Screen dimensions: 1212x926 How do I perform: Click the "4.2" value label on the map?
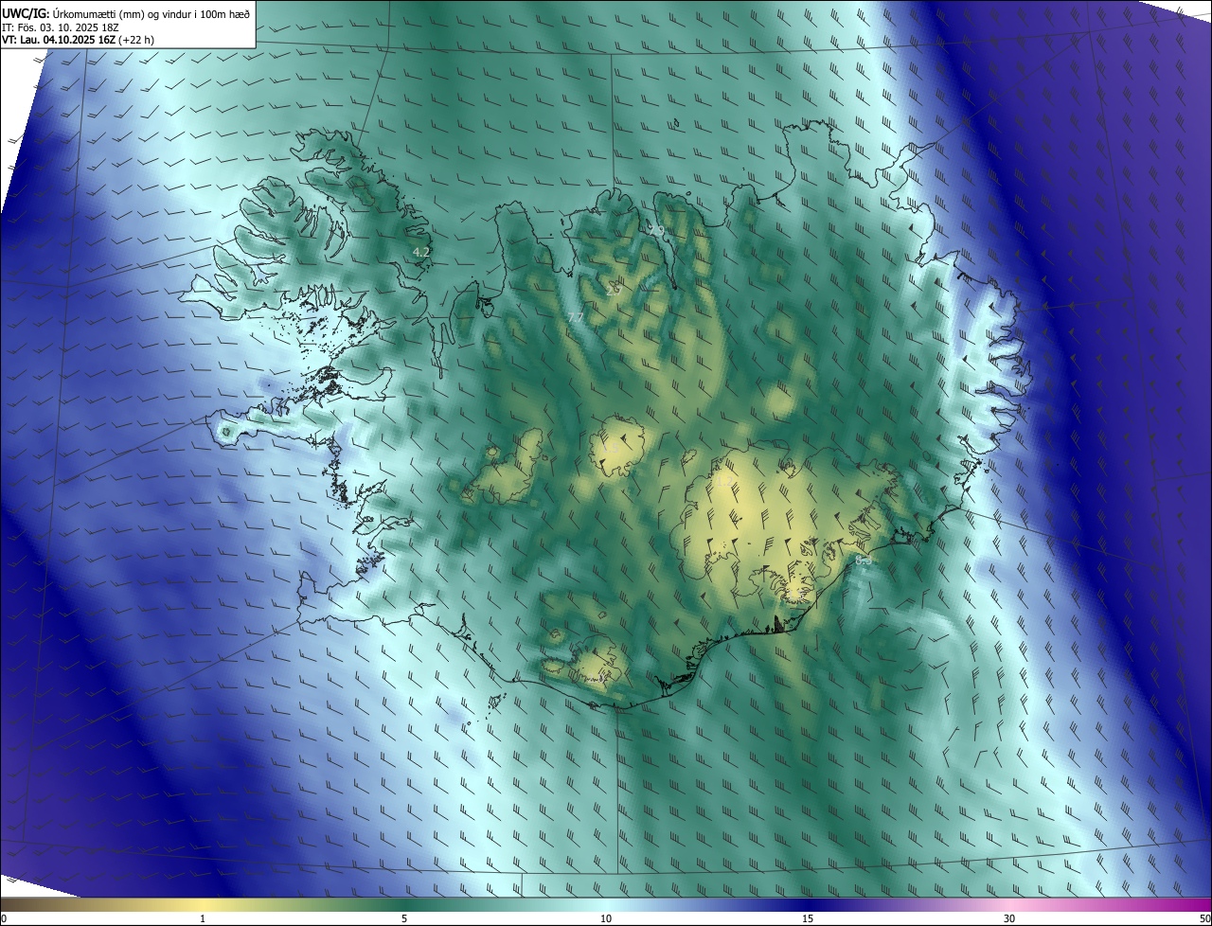(421, 252)
